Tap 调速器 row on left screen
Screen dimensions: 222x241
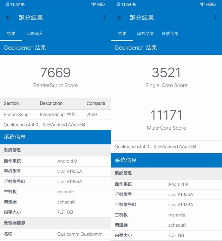click(55, 202)
